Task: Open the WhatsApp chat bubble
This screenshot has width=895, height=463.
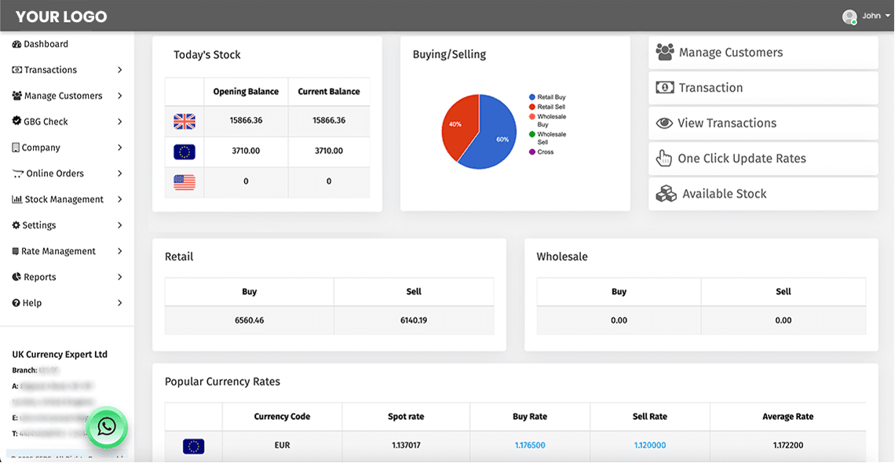Action: point(107,428)
